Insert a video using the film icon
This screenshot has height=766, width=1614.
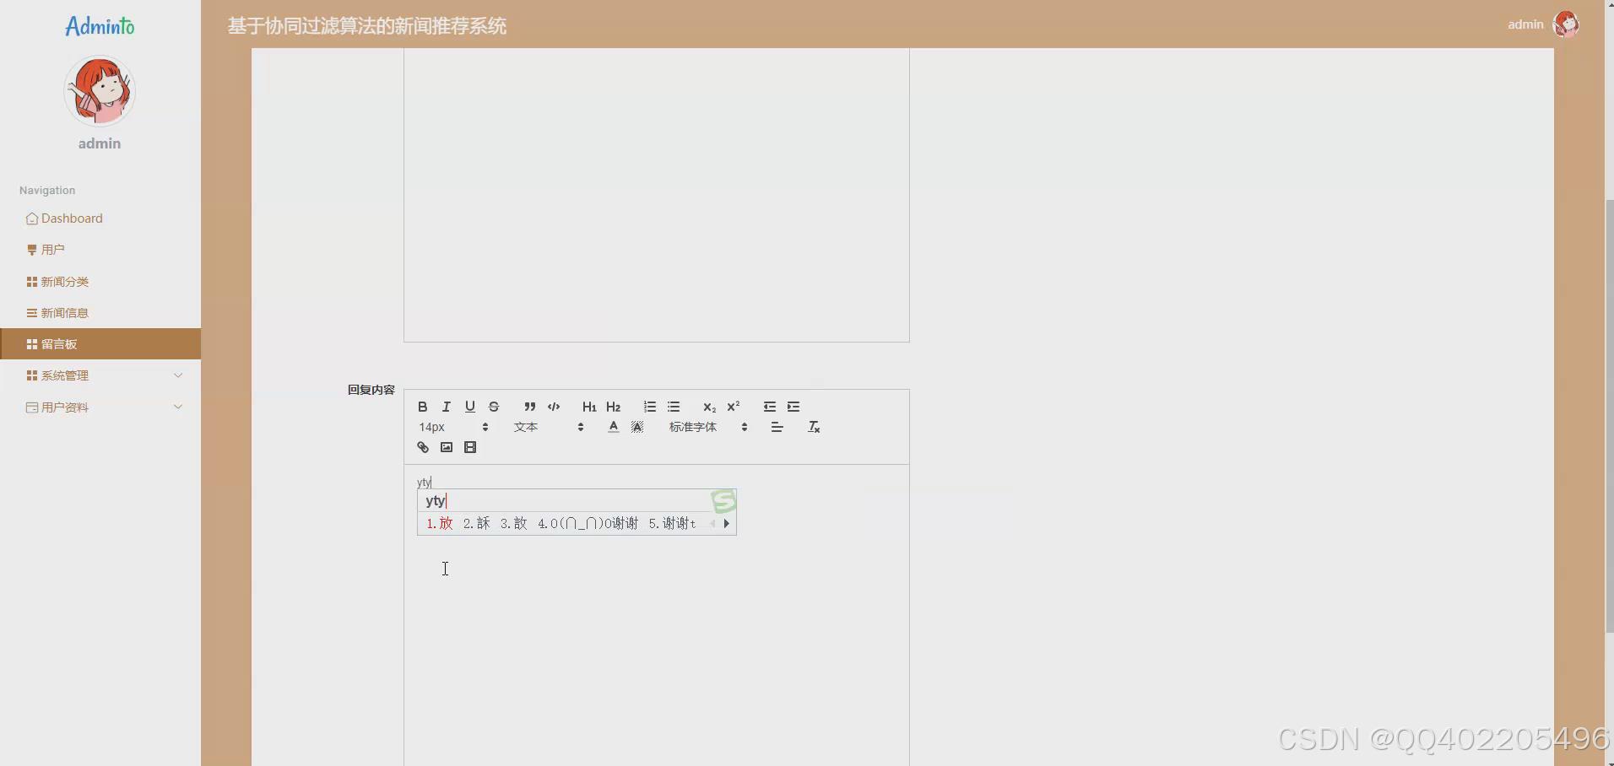point(469,447)
